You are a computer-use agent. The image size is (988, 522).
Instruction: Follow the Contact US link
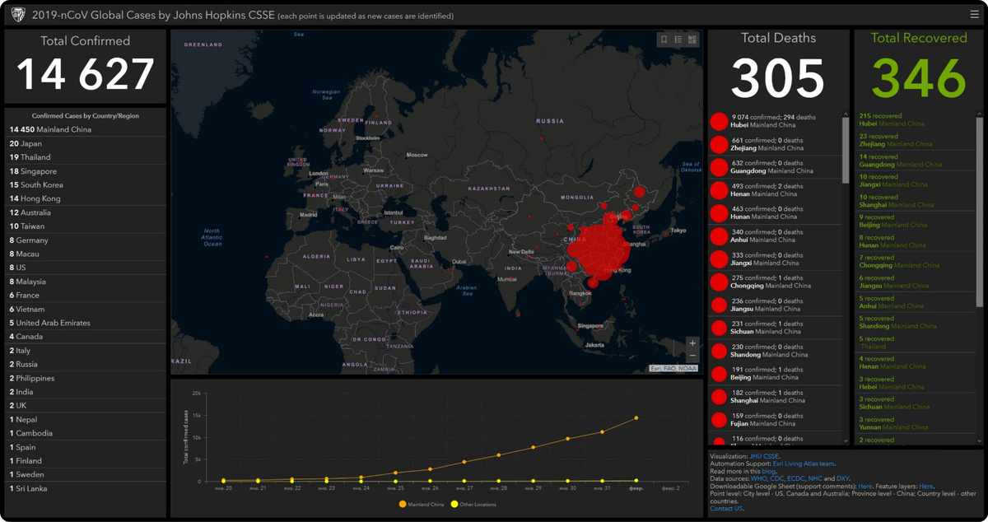(726, 509)
